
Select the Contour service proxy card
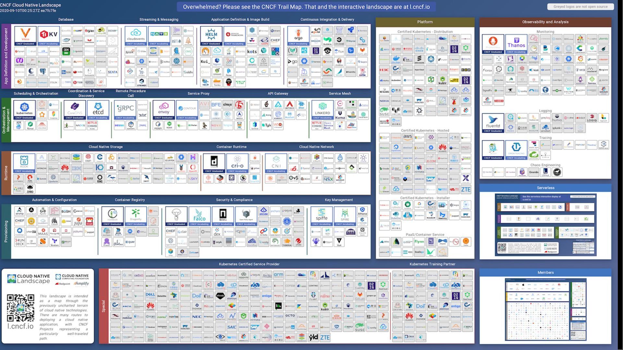click(x=187, y=110)
